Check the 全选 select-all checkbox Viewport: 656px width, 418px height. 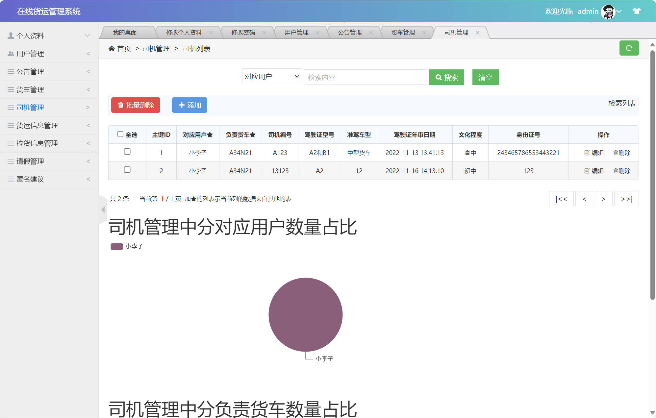(120, 134)
